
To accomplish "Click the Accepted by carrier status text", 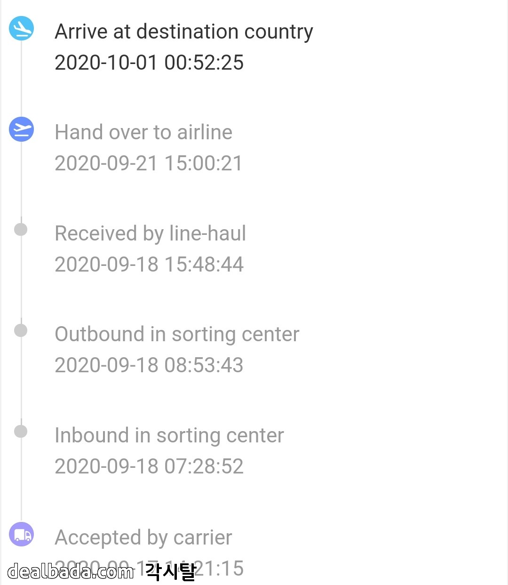I will (x=143, y=537).
